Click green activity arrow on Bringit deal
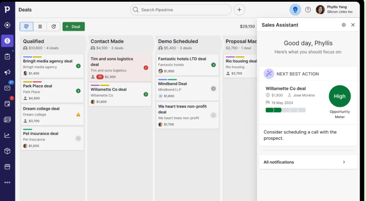 [78, 66]
